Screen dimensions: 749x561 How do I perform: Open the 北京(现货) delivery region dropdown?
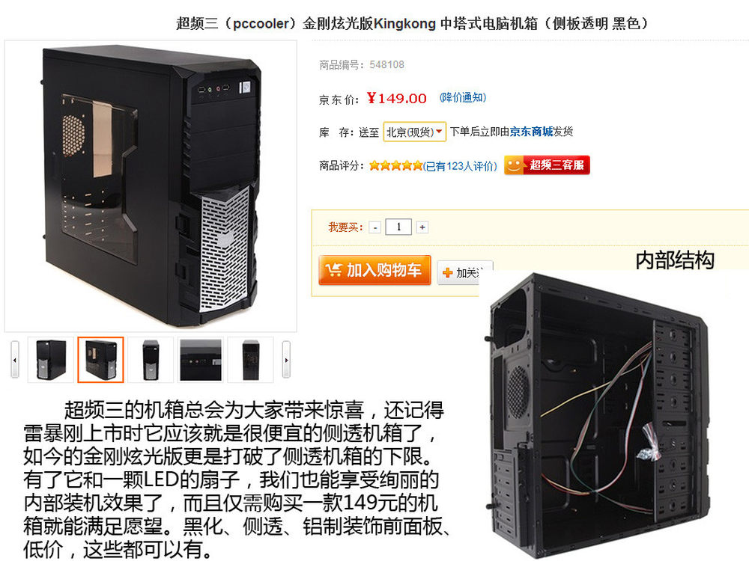[415, 132]
